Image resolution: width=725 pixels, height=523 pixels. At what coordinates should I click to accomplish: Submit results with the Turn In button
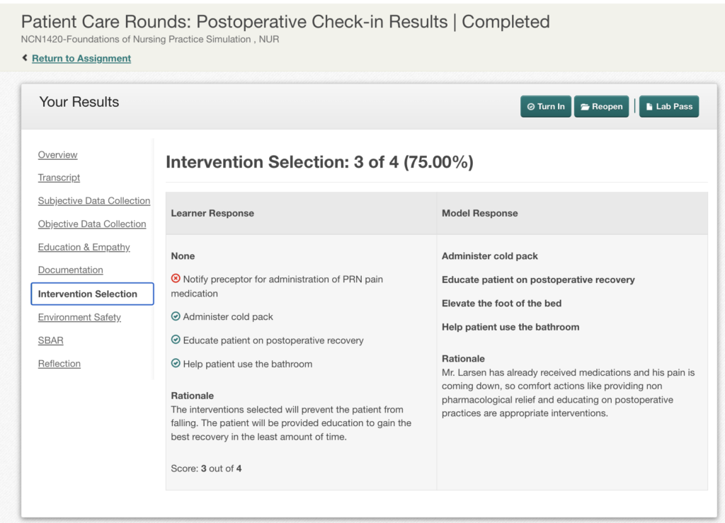(x=546, y=107)
